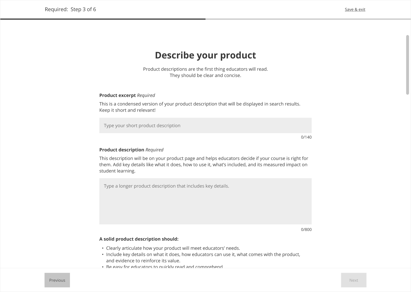Click the "Describe your product" heading
Screen dimensions: 411x292
coord(205,55)
